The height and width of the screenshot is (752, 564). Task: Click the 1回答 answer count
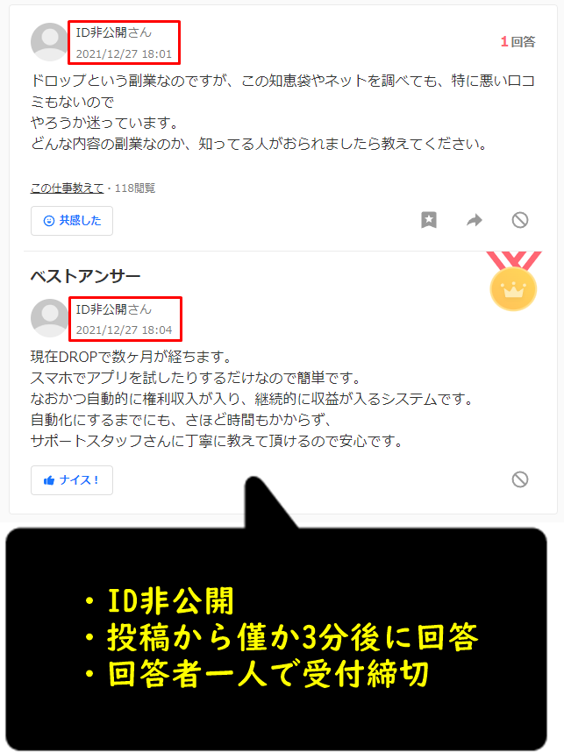pyautogui.click(x=518, y=42)
